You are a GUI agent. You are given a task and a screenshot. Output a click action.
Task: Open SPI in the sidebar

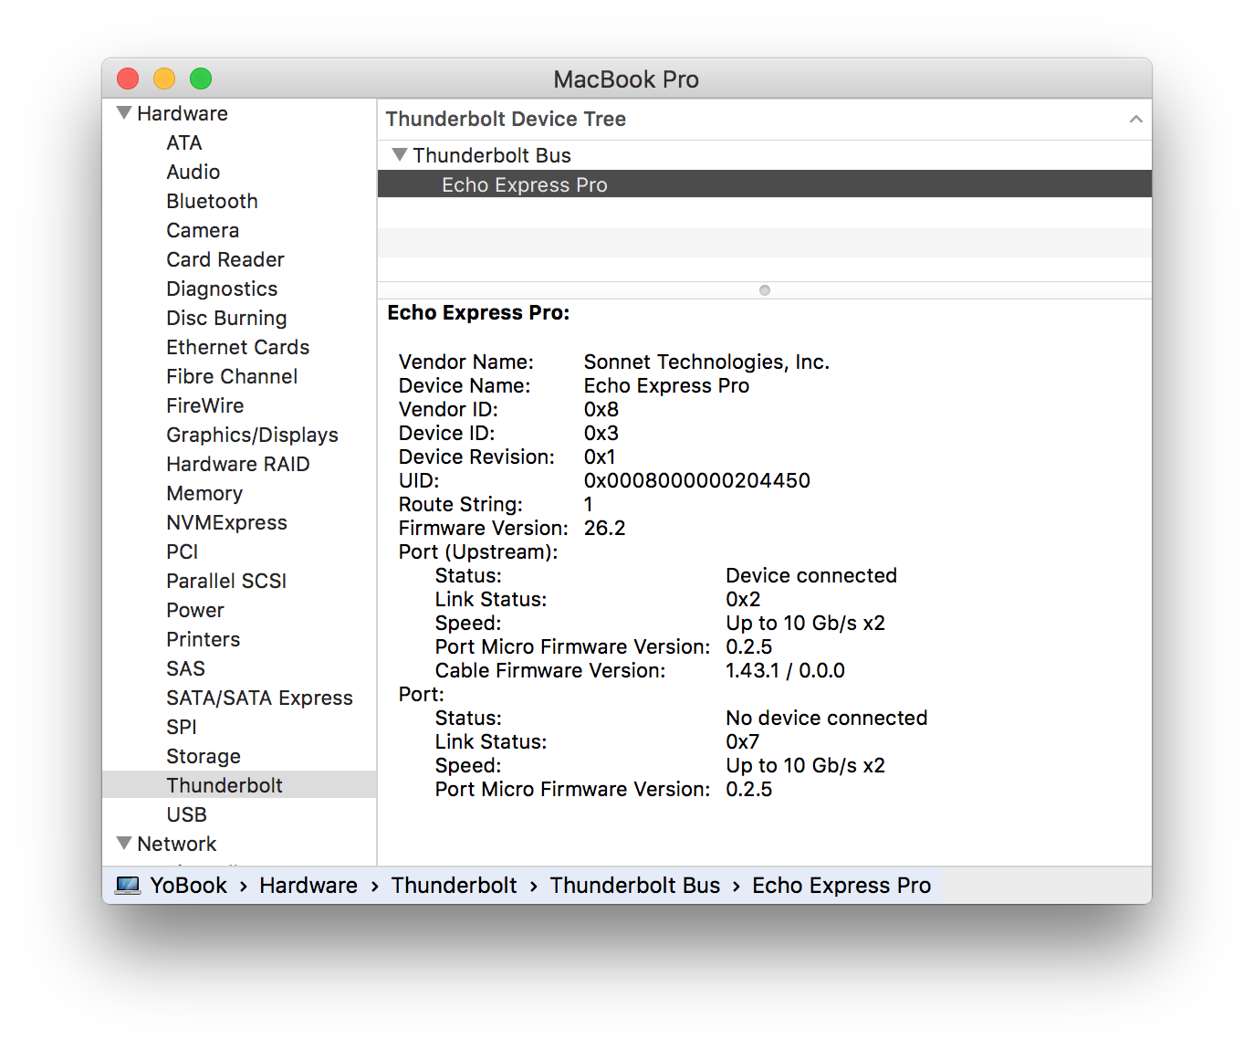181,727
